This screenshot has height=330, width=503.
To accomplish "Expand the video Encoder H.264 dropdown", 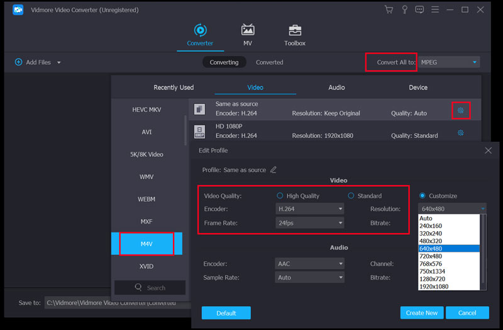I will tap(310, 208).
